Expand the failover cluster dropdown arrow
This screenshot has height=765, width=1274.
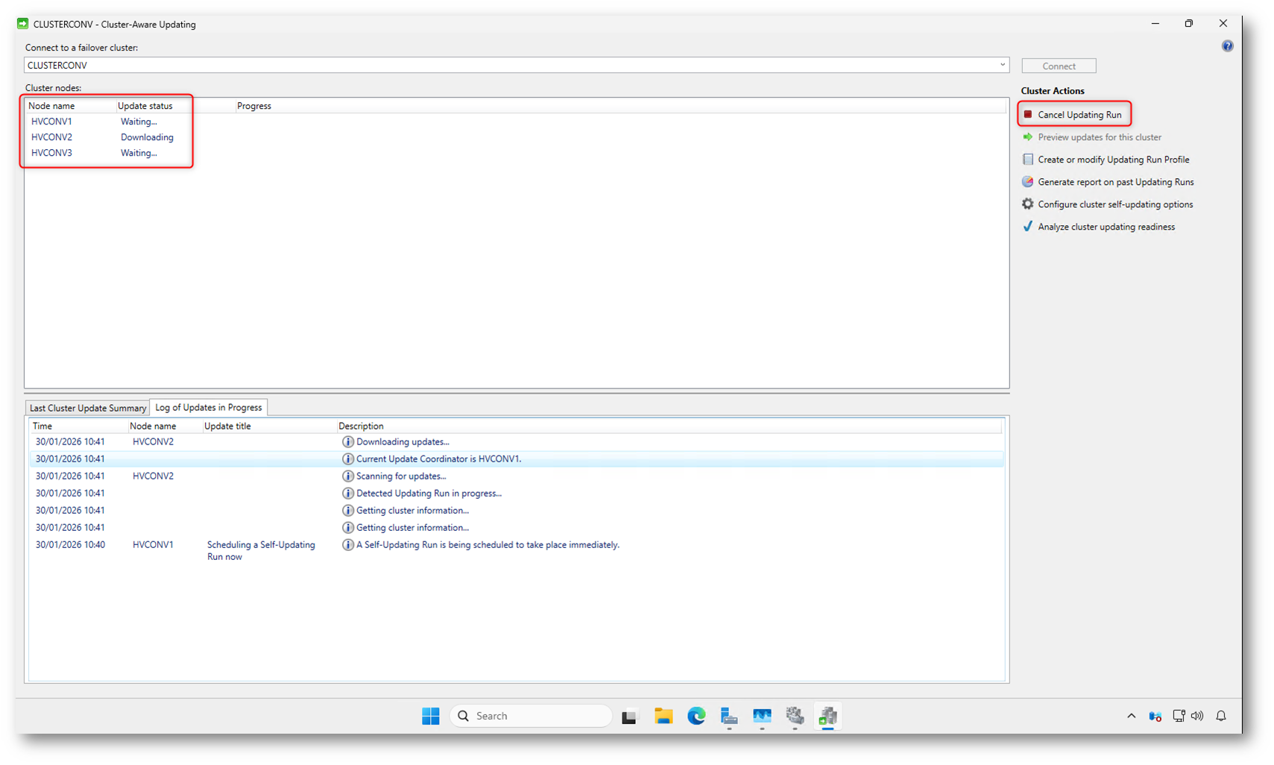(1002, 65)
